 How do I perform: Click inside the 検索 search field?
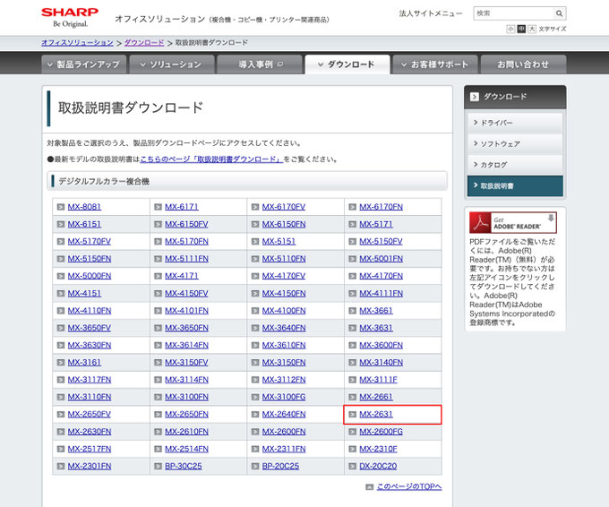[513, 13]
